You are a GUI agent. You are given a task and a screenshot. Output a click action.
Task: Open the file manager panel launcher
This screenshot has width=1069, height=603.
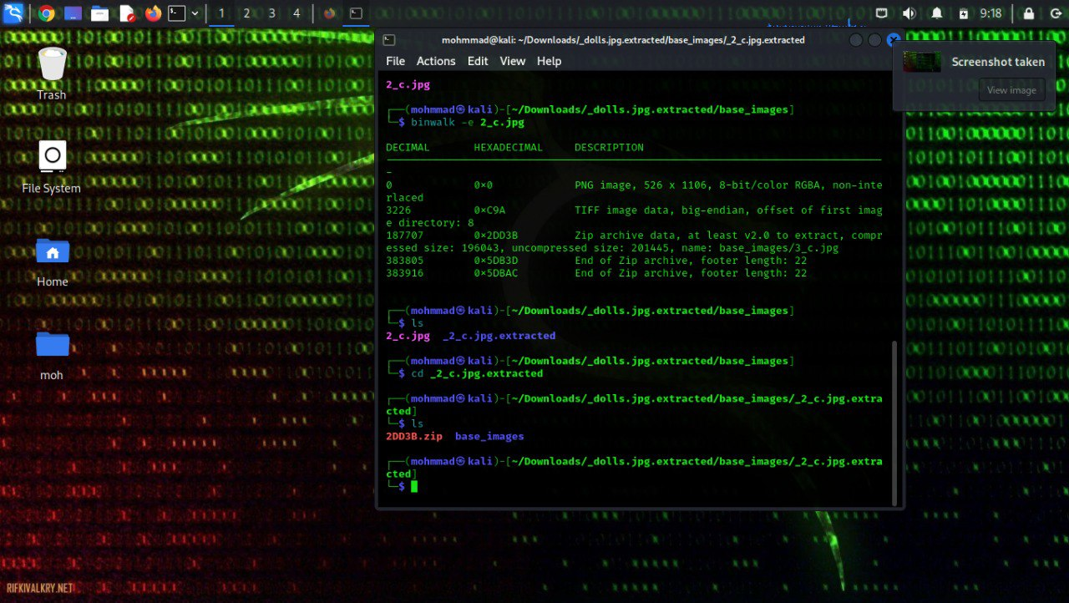tap(100, 13)
